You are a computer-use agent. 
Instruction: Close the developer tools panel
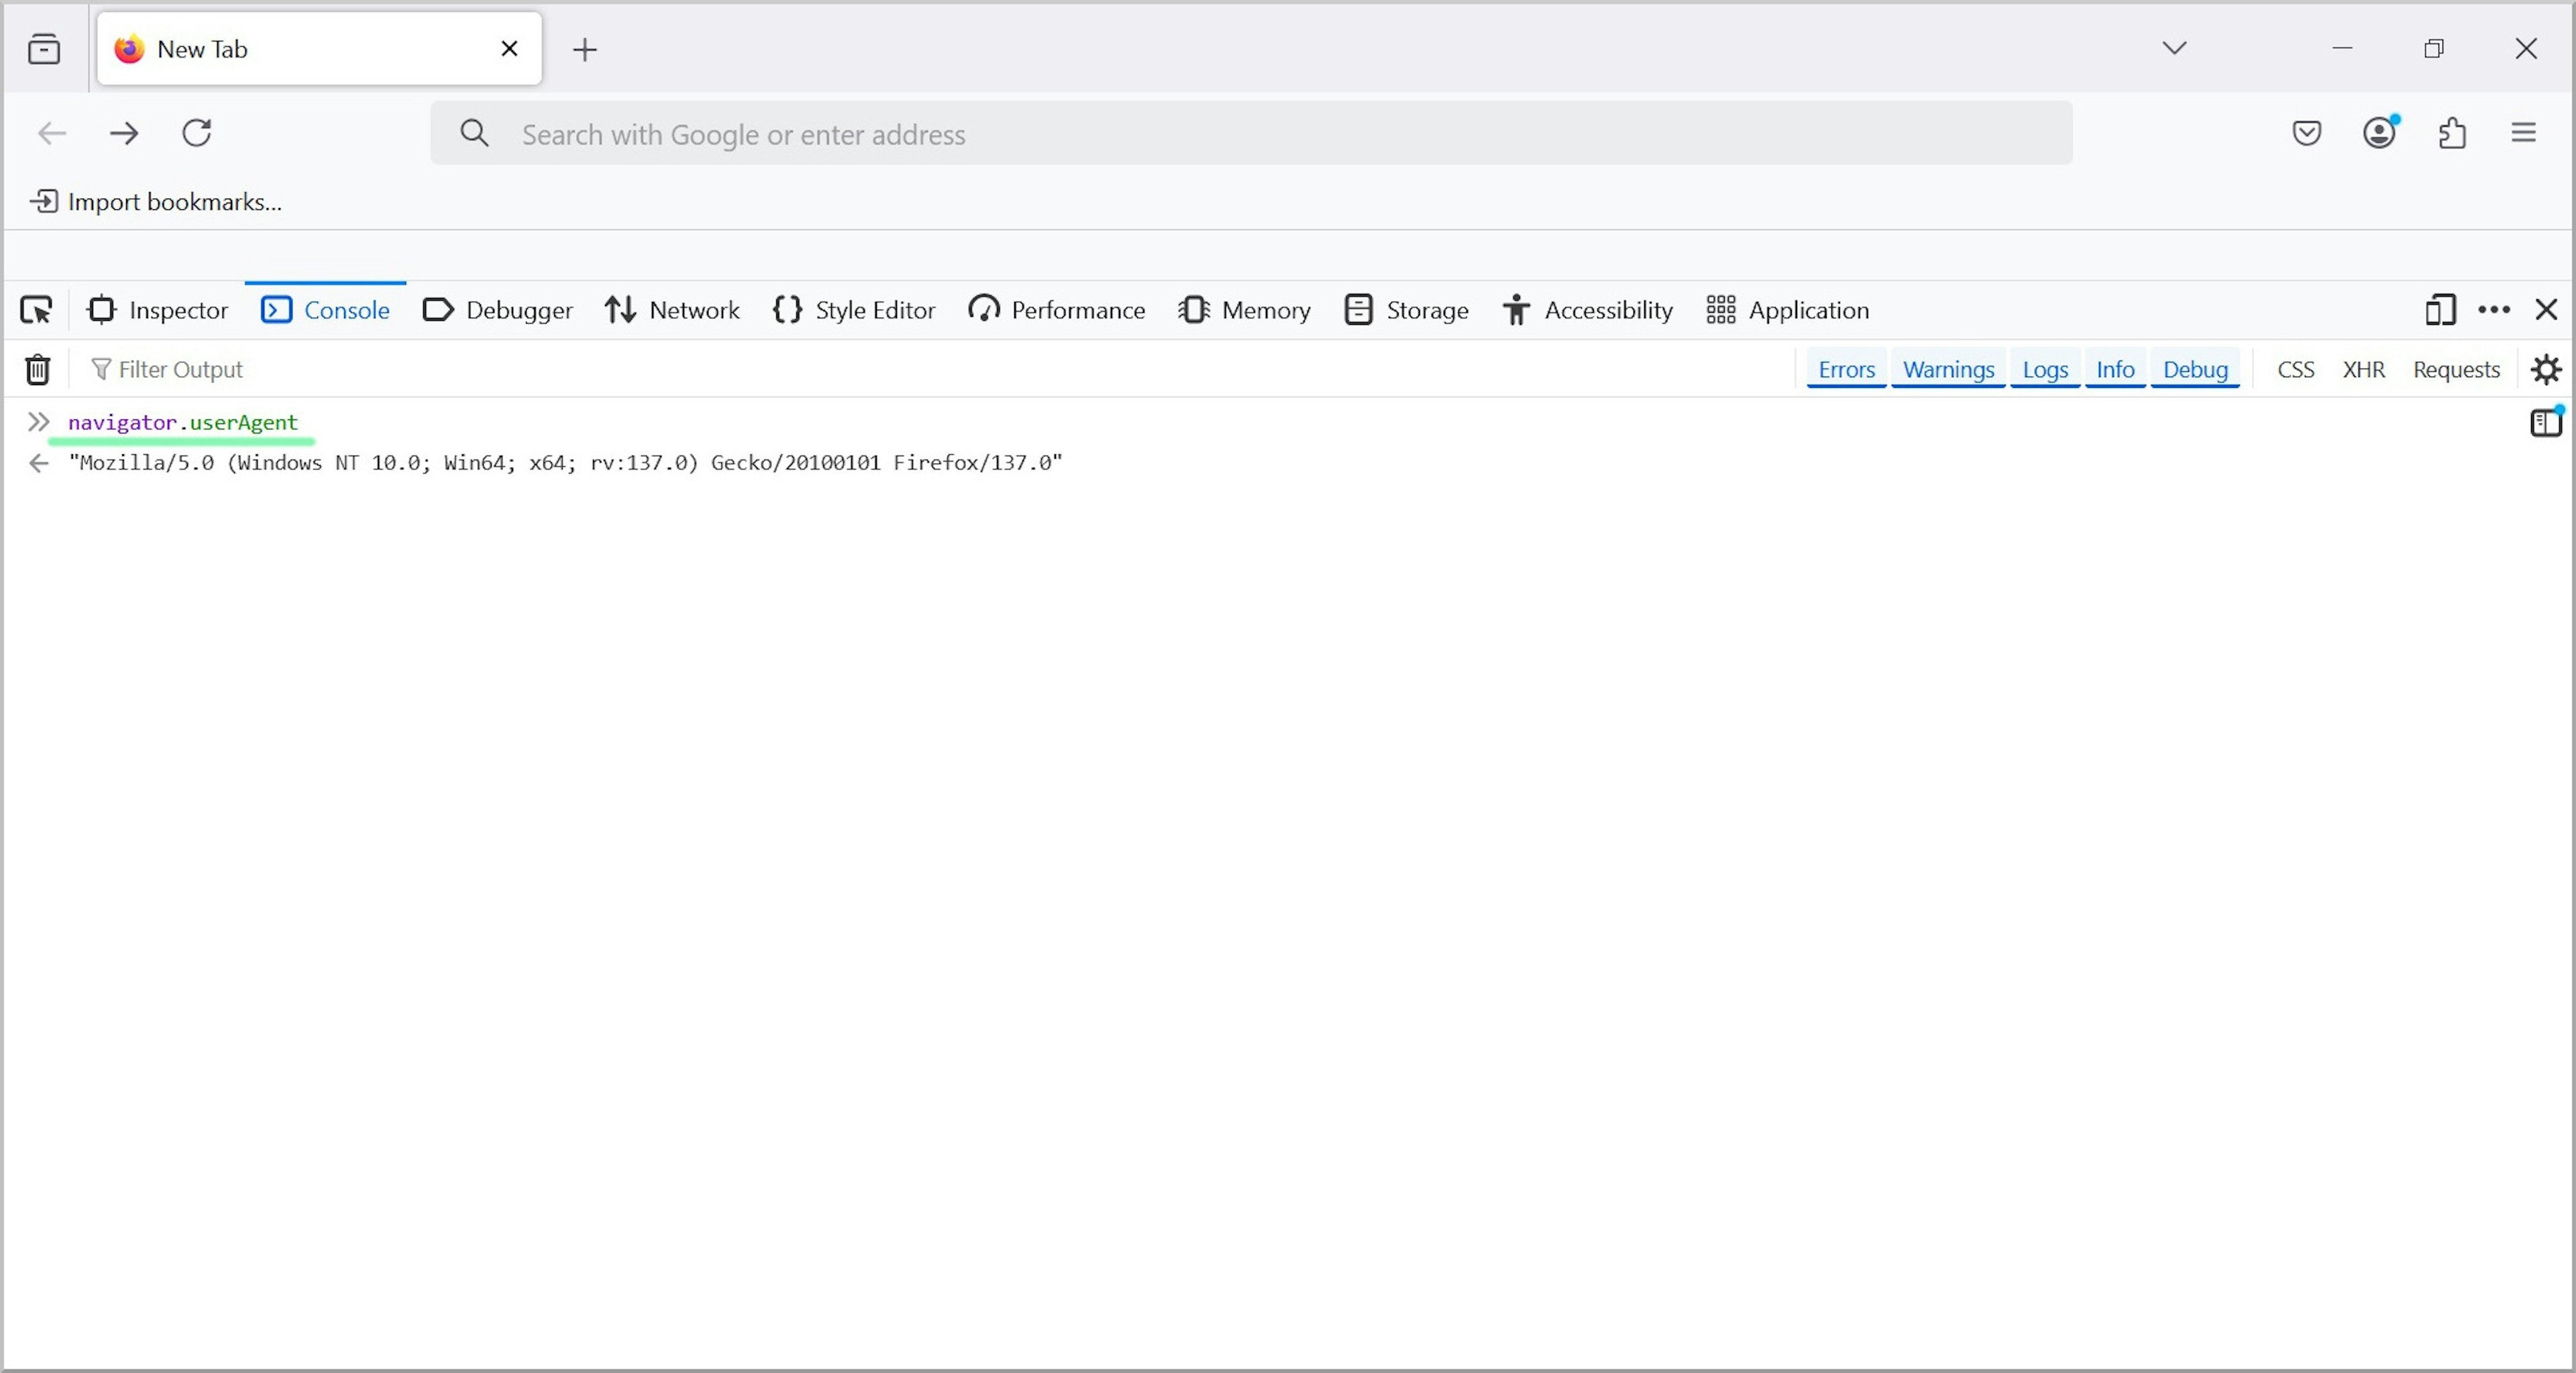2546,310
